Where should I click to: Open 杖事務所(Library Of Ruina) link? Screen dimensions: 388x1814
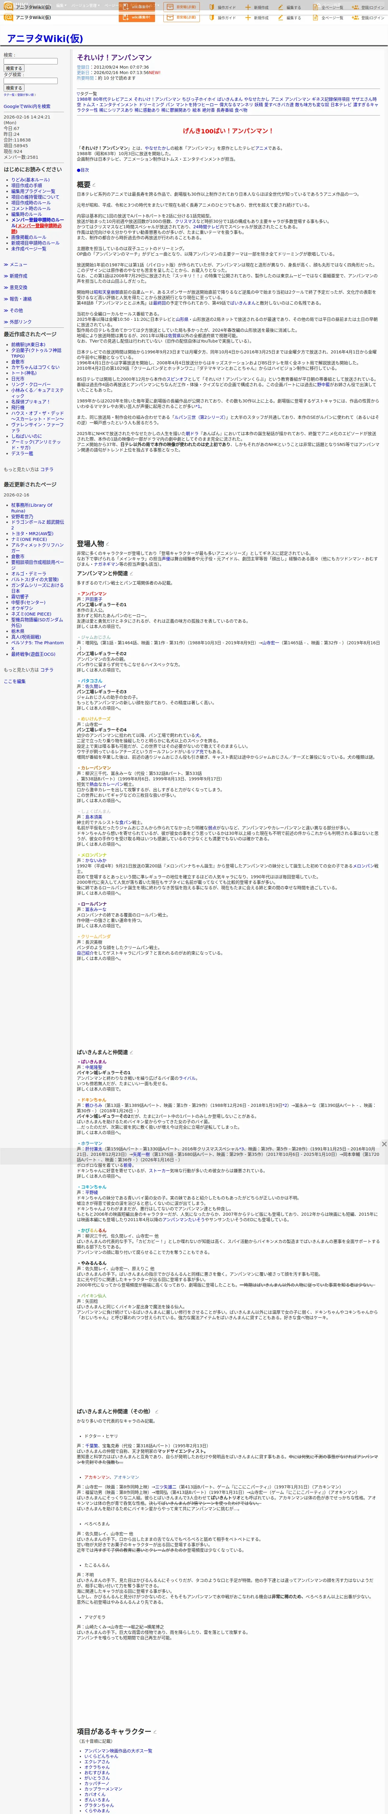click(x=32, y=508)
